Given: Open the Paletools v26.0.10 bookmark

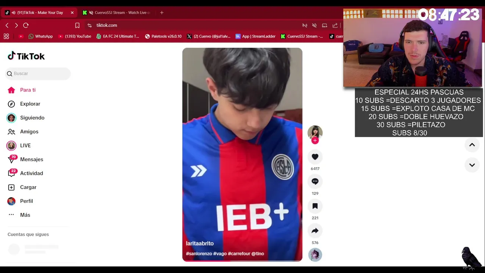Looking at the screenshot, I should pos(163,36).
